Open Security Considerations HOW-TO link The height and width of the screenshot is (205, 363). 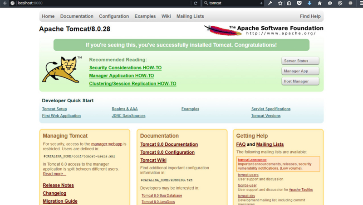tap(126, 67)
